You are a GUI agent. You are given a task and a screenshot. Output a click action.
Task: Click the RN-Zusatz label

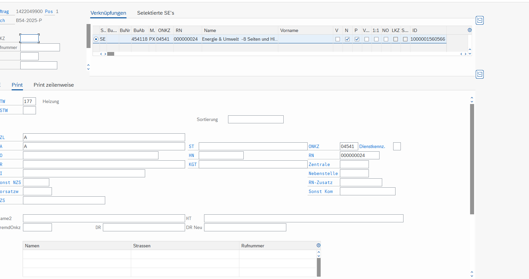point(321,182)
